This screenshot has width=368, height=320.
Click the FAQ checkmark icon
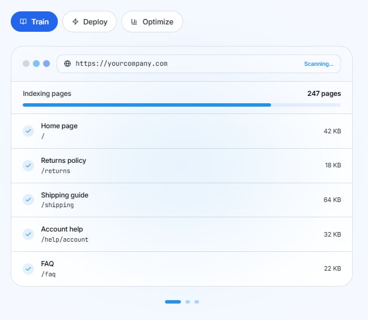click(x=28, y=268)
